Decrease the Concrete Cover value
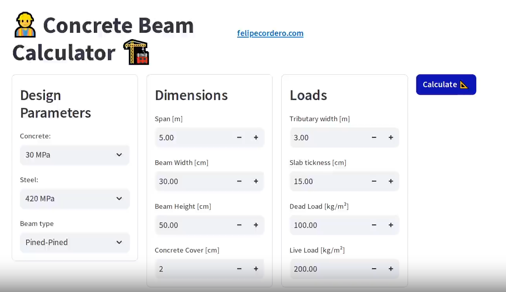The height and width of the screenshot is (292, 506). (239, 269)
